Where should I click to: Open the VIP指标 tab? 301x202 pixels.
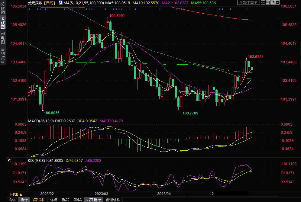point(39,200)
